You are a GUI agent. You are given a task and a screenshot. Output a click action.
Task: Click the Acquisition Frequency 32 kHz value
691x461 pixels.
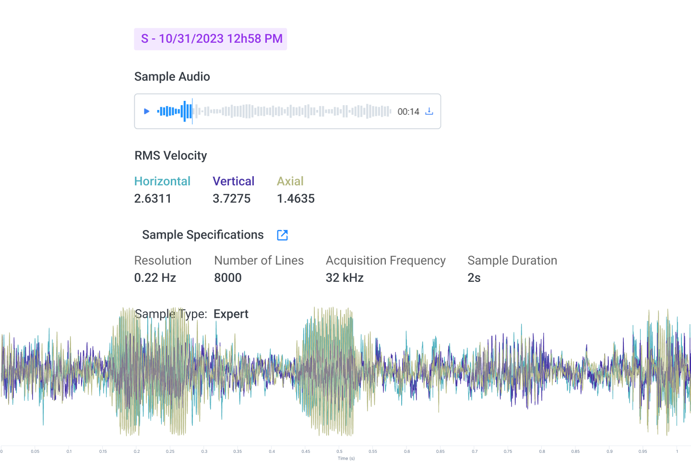tap(345, 278)
